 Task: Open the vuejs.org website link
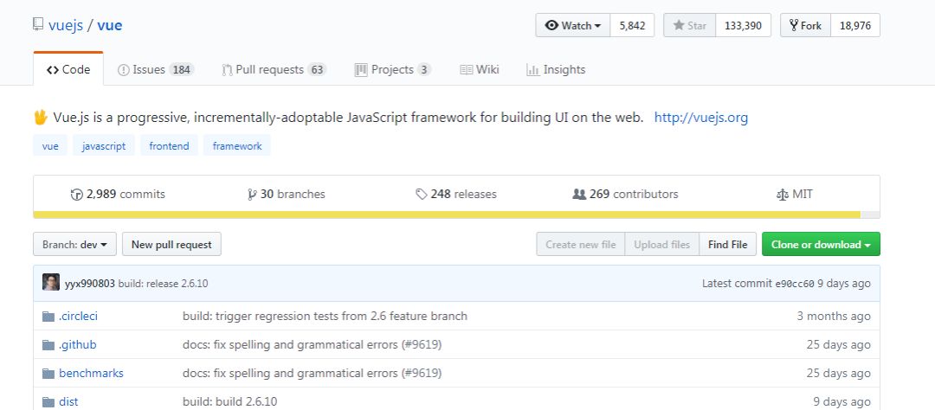700,118
